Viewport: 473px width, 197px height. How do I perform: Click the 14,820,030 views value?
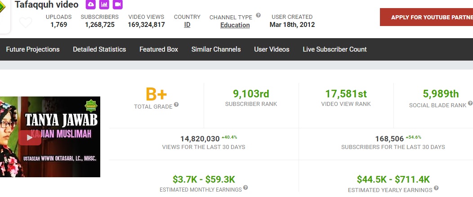[x=200, y=139]
